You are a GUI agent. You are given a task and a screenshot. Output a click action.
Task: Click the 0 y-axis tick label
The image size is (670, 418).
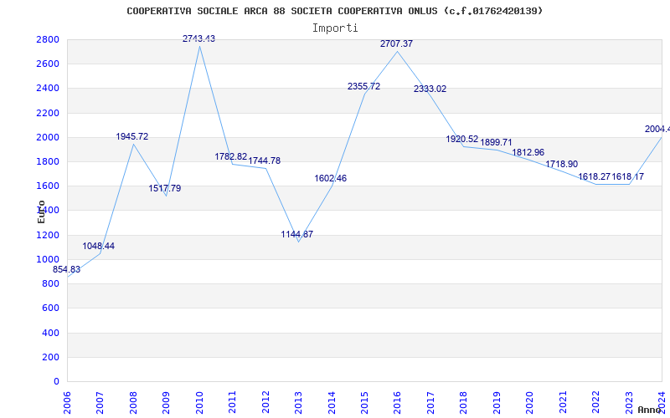coord(57,381)
